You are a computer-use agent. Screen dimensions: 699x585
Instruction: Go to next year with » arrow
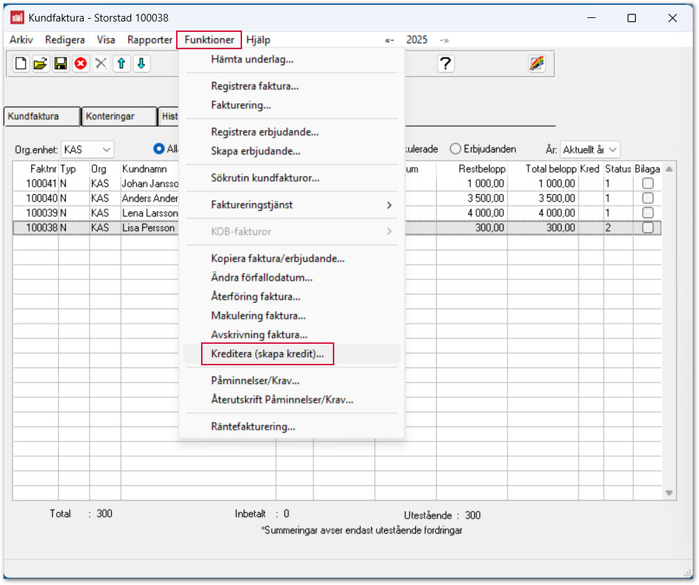pos(444,40)
